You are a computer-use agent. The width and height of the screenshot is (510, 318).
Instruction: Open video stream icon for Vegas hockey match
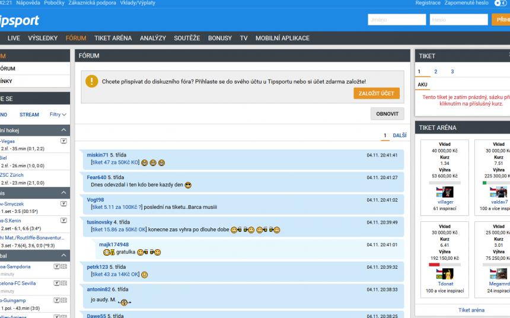pyautogui.click(x=64, y=141)
